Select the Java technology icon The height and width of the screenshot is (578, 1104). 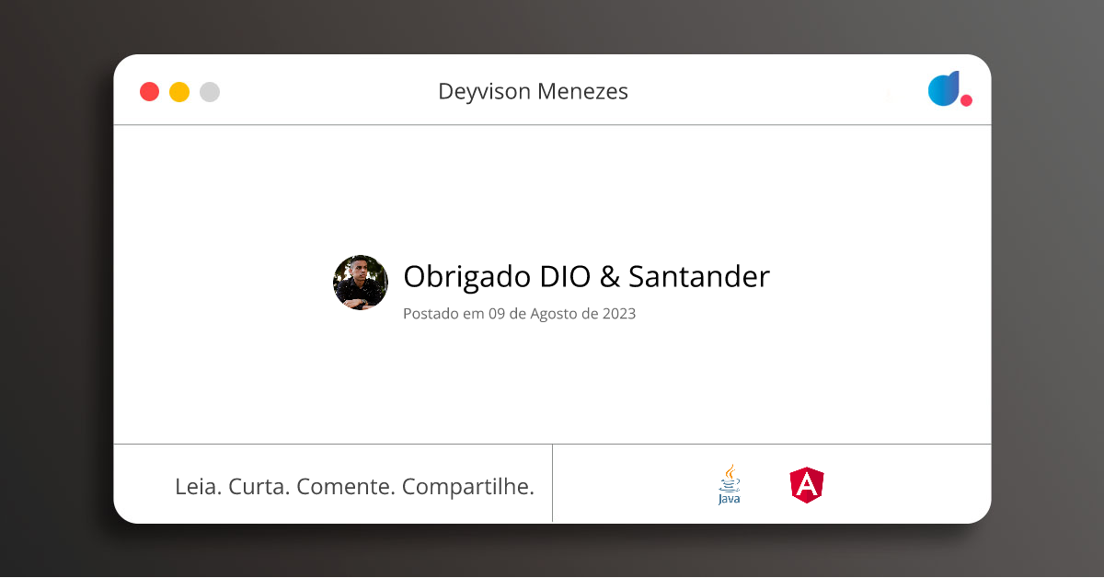point(729,484)
